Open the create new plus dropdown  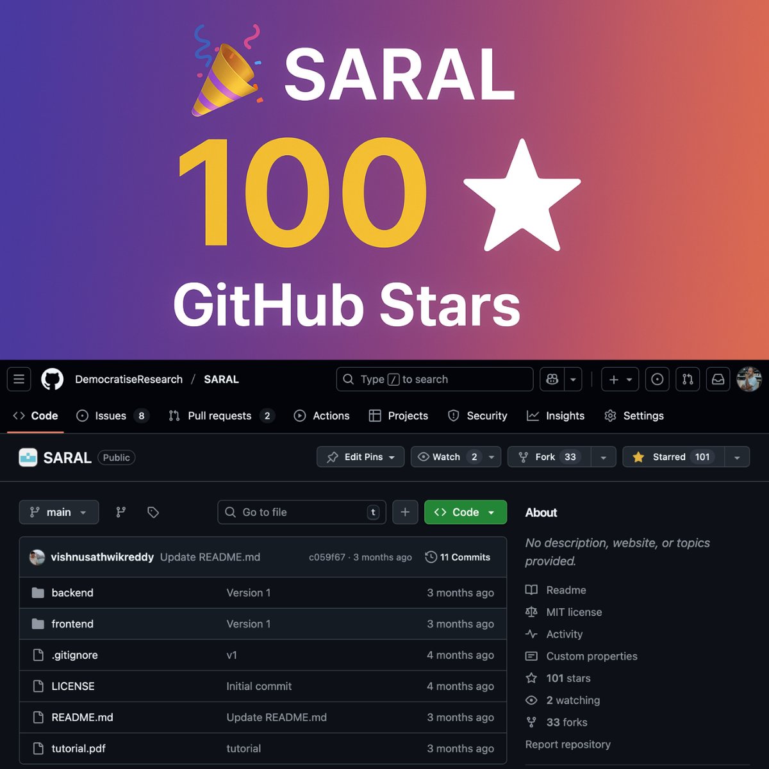click(620, 379)
